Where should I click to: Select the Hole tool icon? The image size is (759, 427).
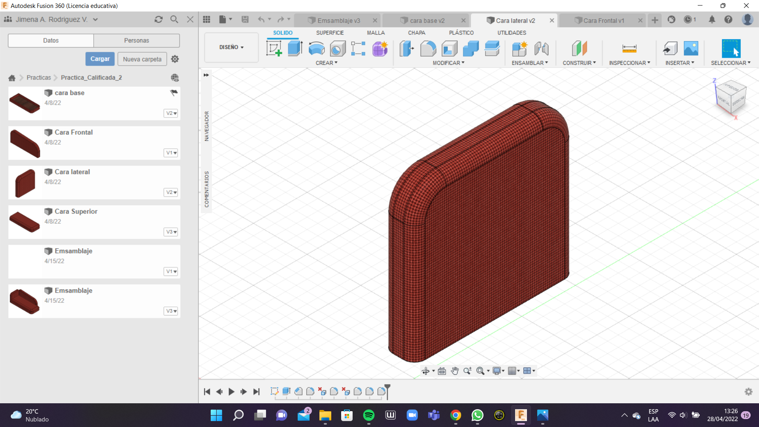pyautogui.click(x=338, y=49)
